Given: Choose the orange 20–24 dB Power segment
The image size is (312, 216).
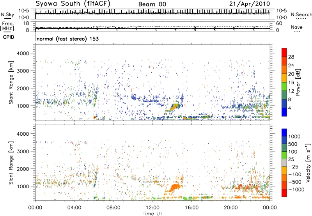Looking at the screenshot, I should 284,69.
